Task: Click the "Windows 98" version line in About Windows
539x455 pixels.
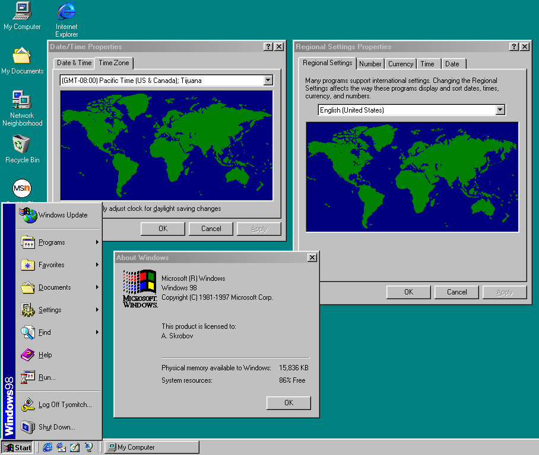Action: pyautogui.click(x=179, y=288)
